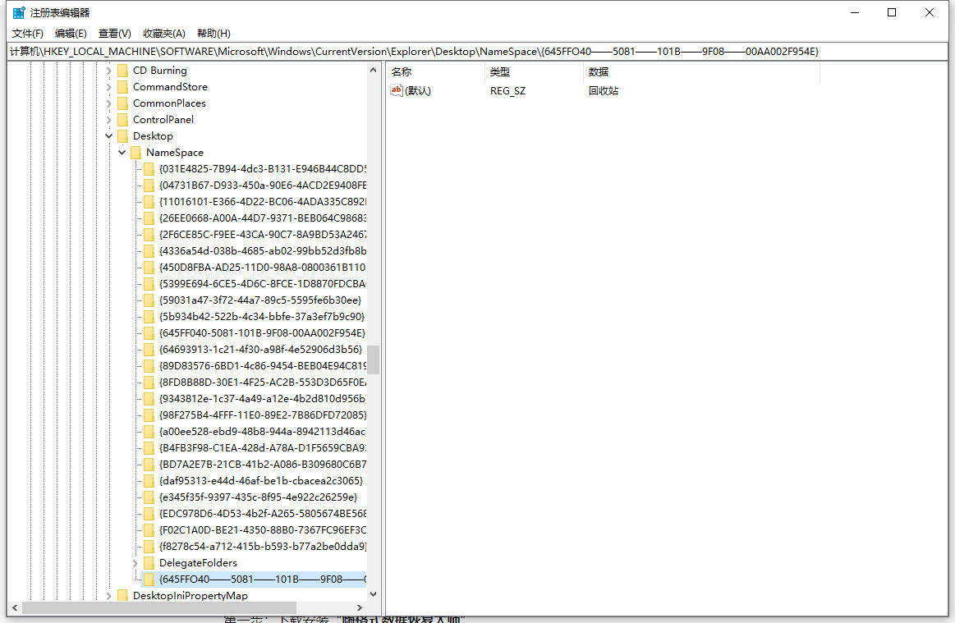Click the CommandStore folder icon
This screenshot has height=623, width=955.
coord(122,87)
